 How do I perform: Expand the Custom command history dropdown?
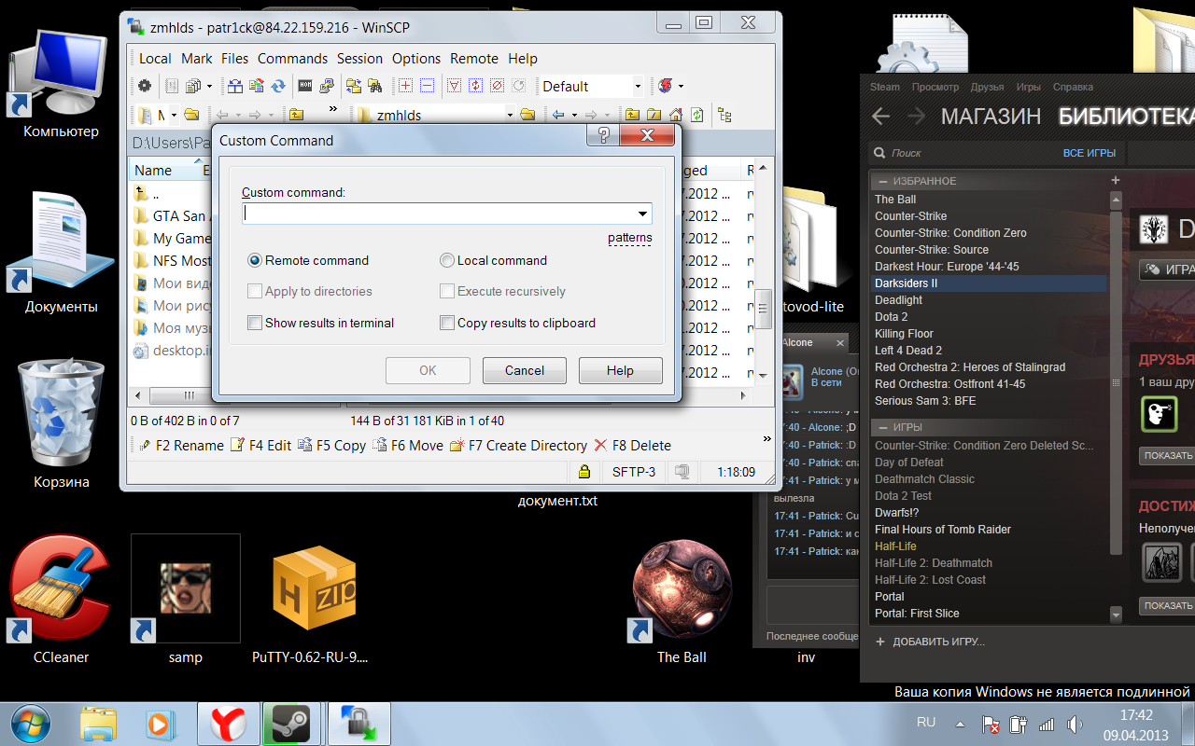[643, 214]
